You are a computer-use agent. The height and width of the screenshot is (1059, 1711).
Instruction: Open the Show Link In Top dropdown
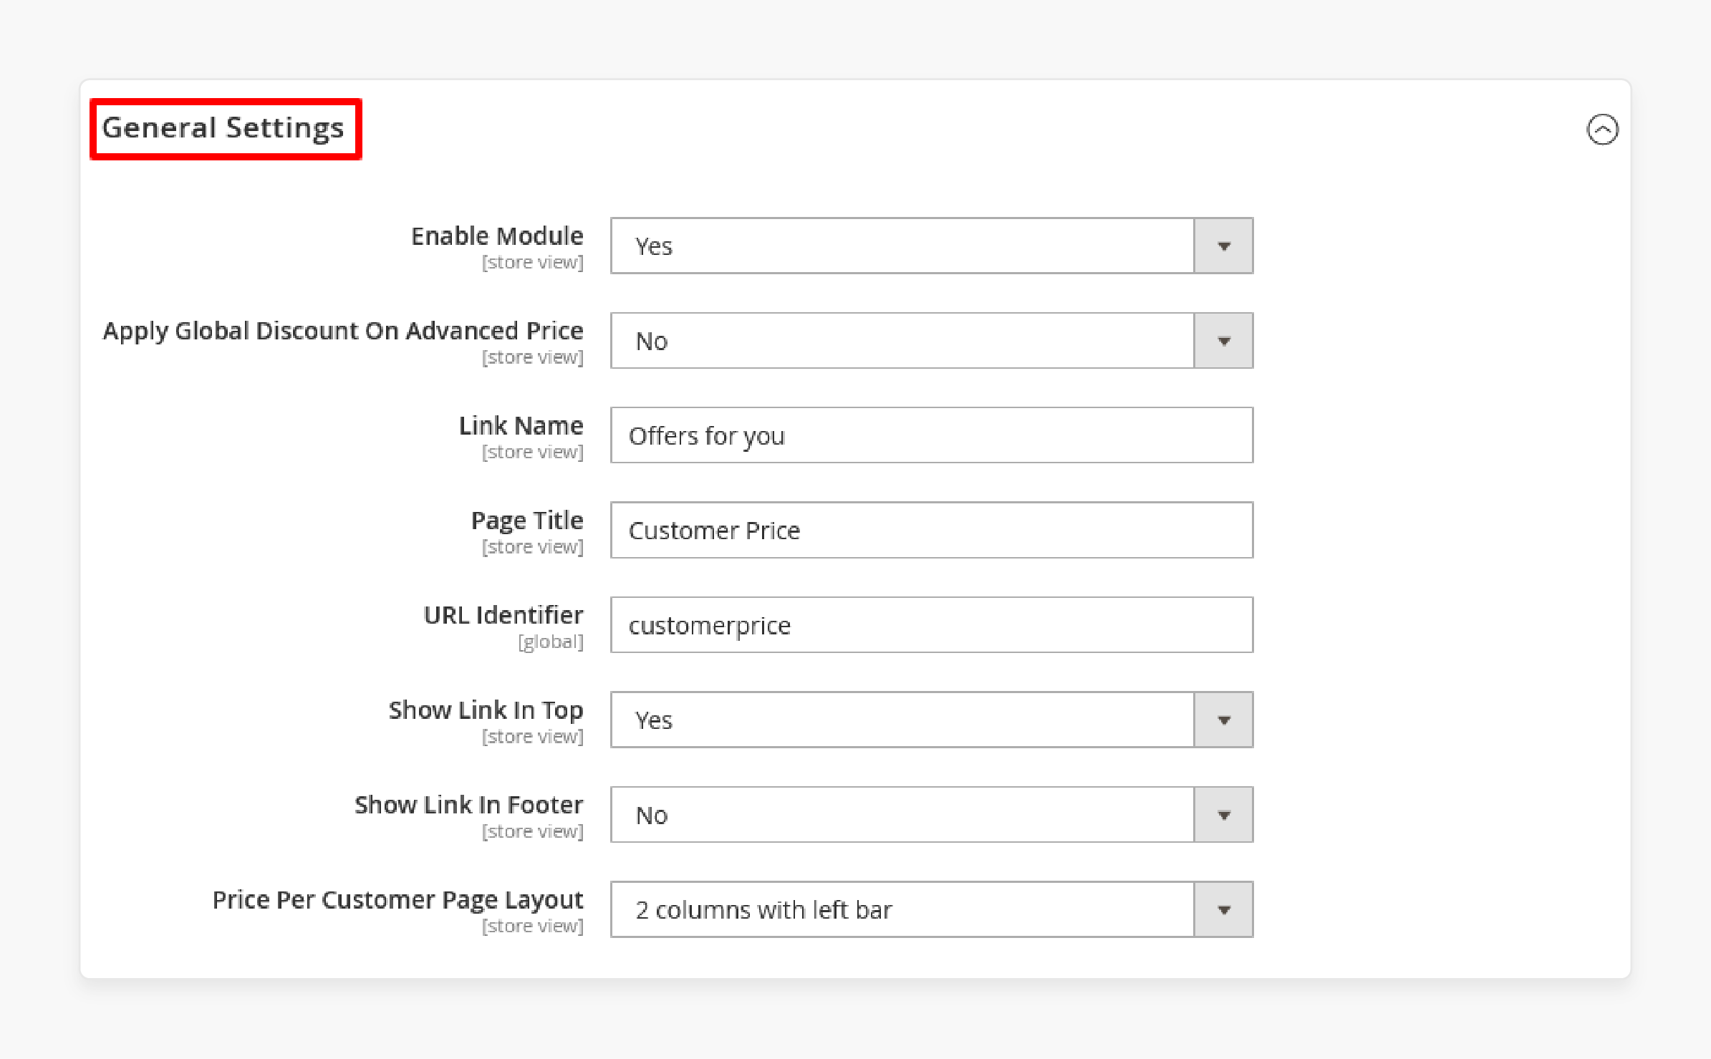[x=932, y=720]
